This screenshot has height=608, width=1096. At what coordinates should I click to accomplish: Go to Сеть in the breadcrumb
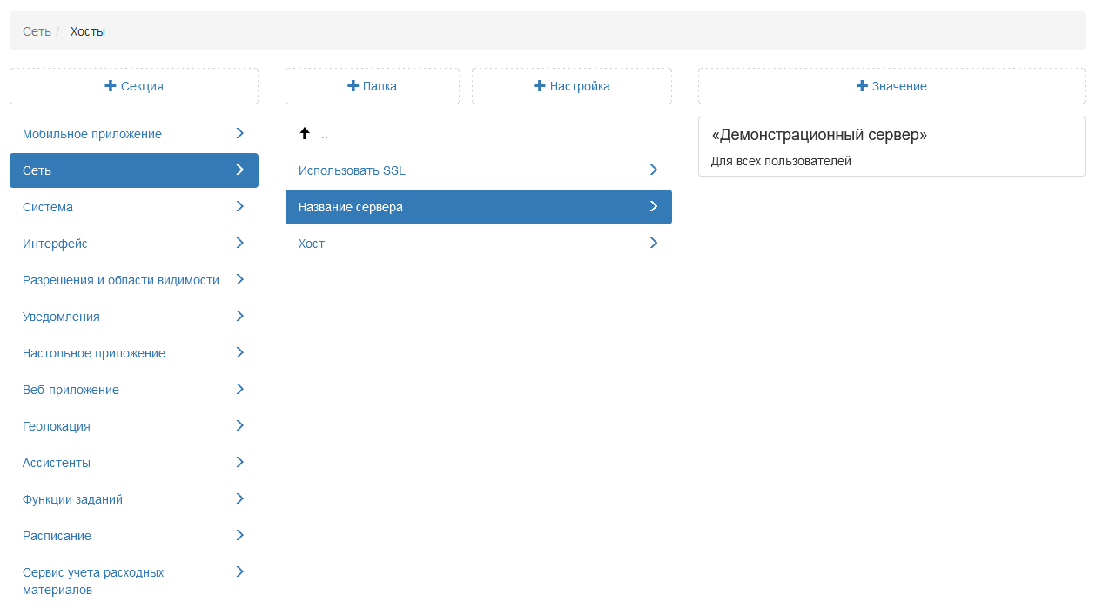click(37, 31)
